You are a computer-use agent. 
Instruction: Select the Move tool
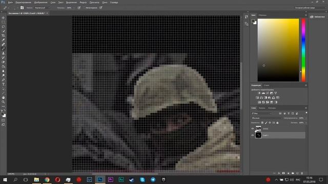(3, 18)
